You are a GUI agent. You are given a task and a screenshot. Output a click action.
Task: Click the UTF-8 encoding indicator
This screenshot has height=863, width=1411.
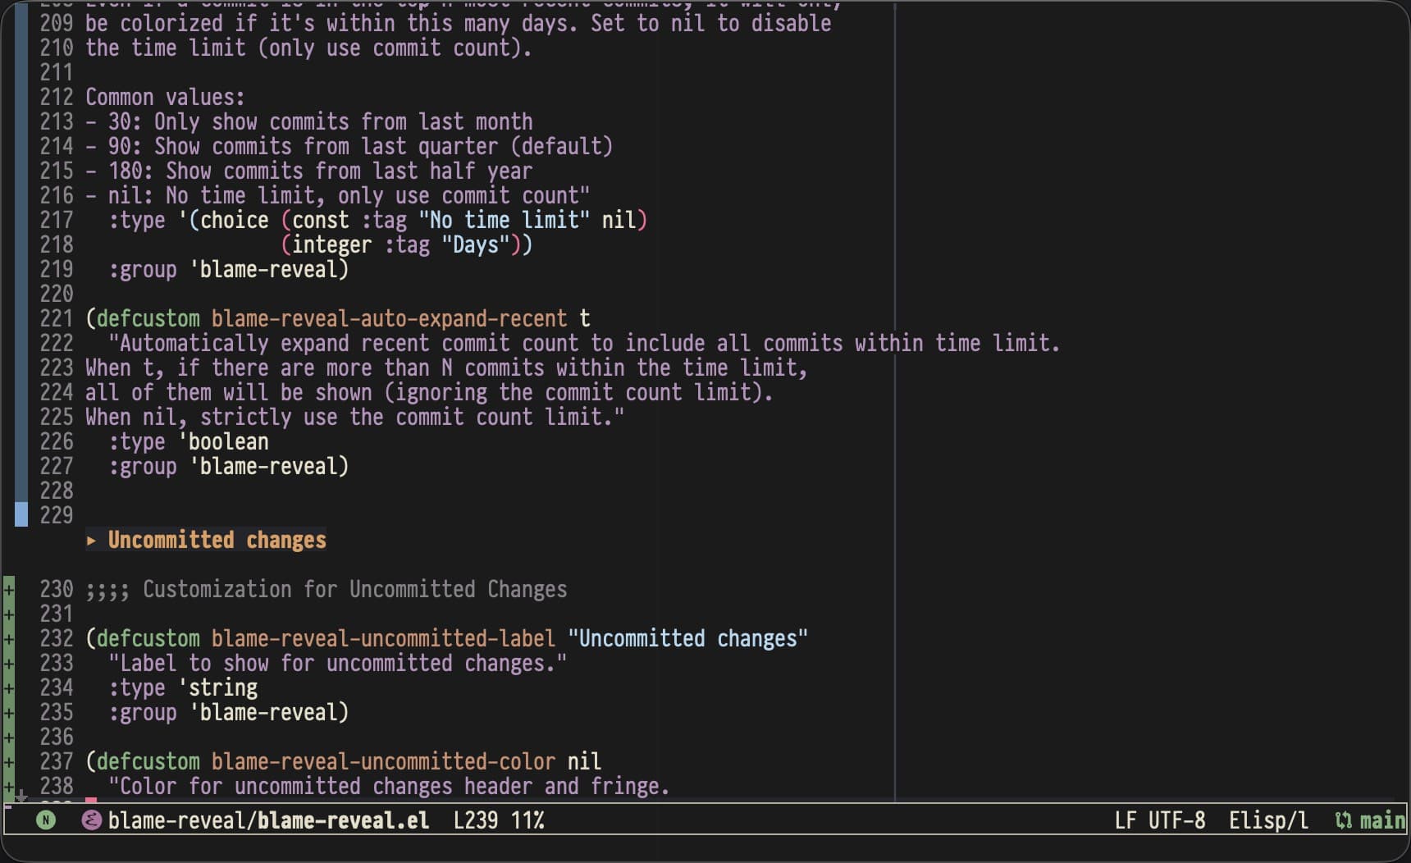1176,820
